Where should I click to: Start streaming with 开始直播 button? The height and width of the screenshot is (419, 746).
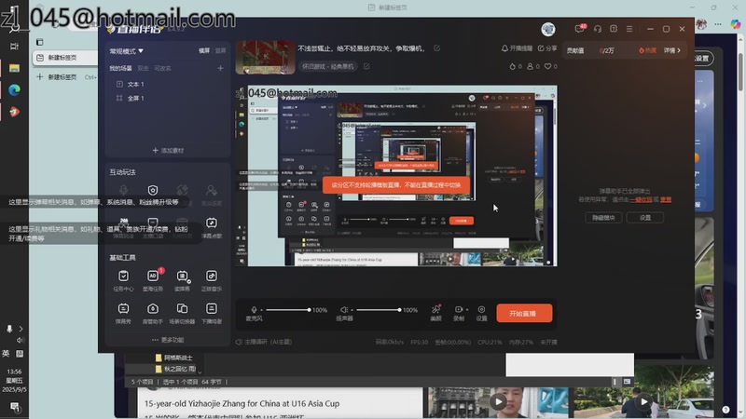(x=524, y=314)
